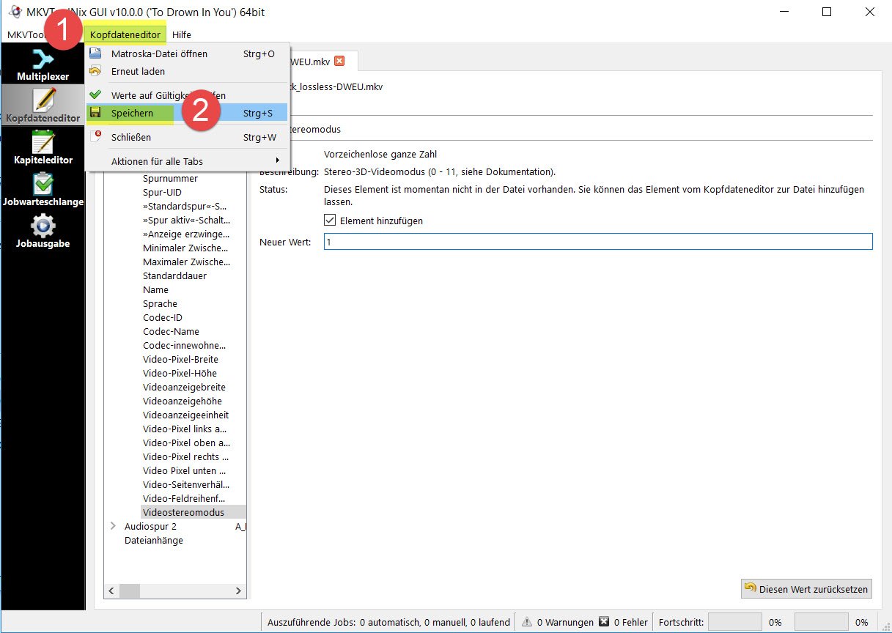Select Video-Pixel rechts ... tree item
The height and width of the screenshot is (633, 892).
click(x=186, y=456)
